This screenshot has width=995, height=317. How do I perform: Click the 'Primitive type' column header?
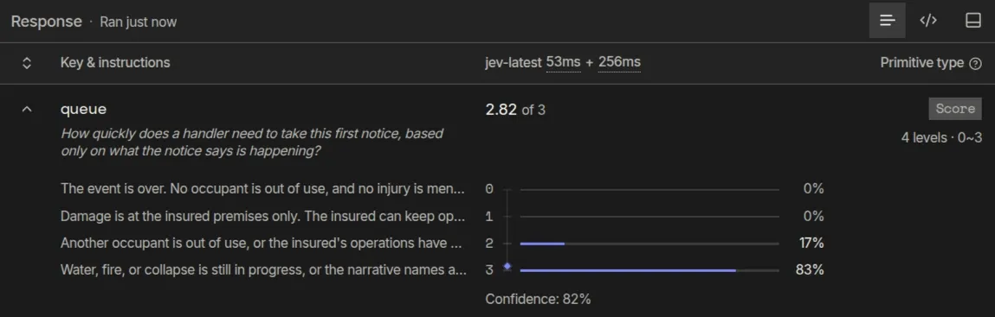[922, 63]
